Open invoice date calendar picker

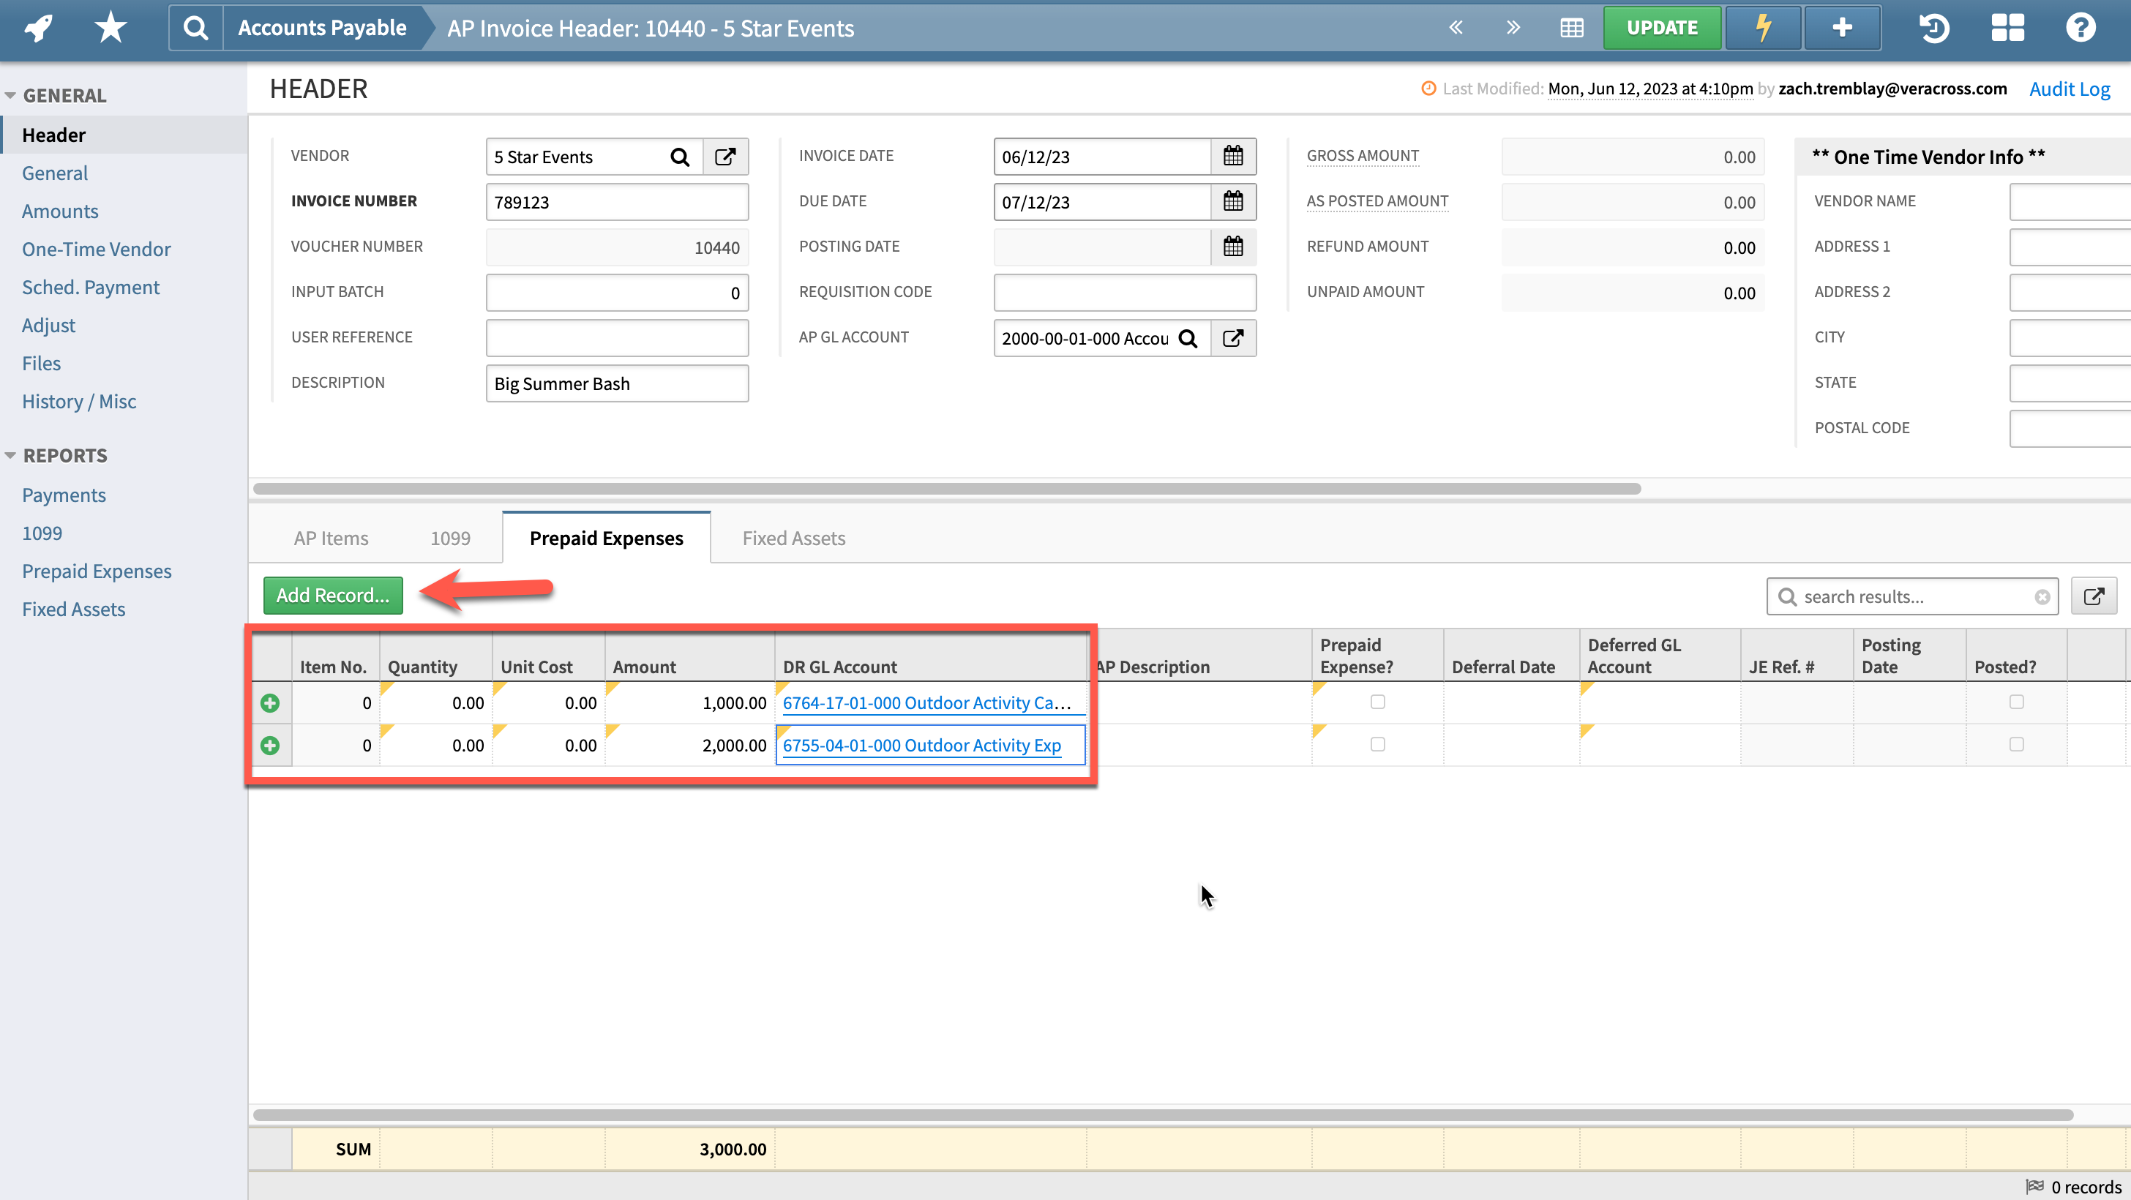click(1232, 157)
